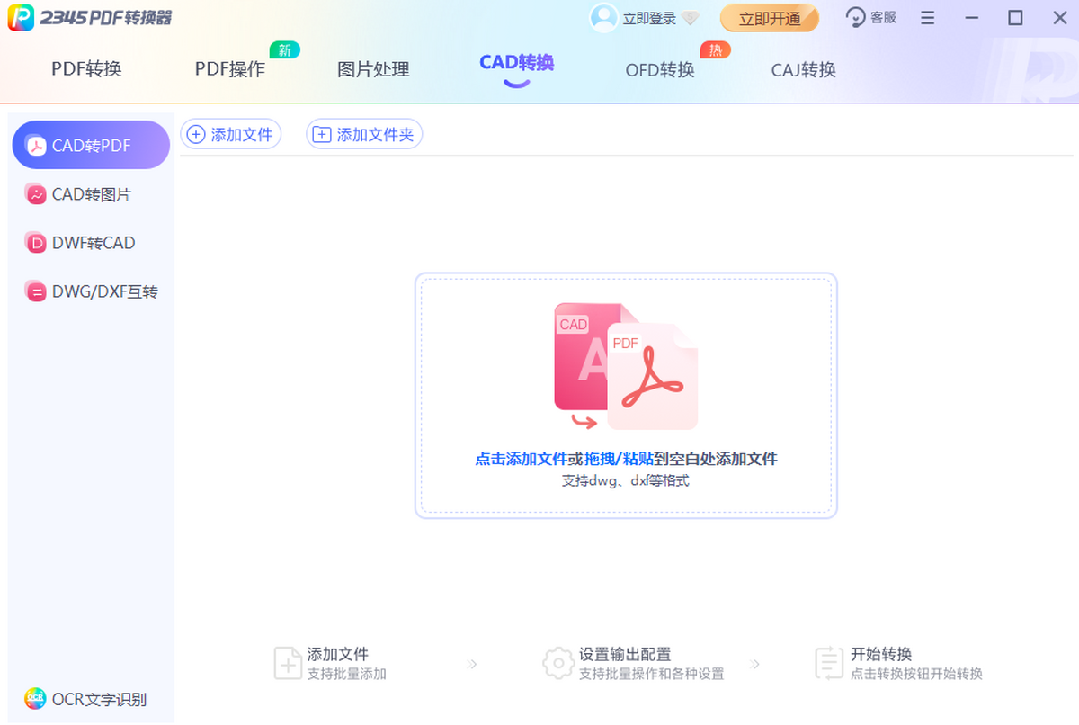
Task: Open the OFD转换 tab
Action: click(x=660, y=69)
